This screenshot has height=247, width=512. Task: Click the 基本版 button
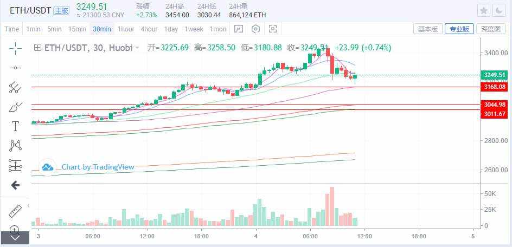[x=427, y=29]
